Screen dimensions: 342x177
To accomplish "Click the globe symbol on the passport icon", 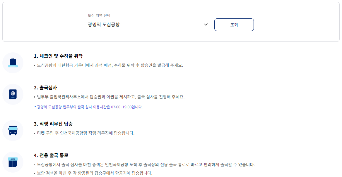I will pos(12,93).
